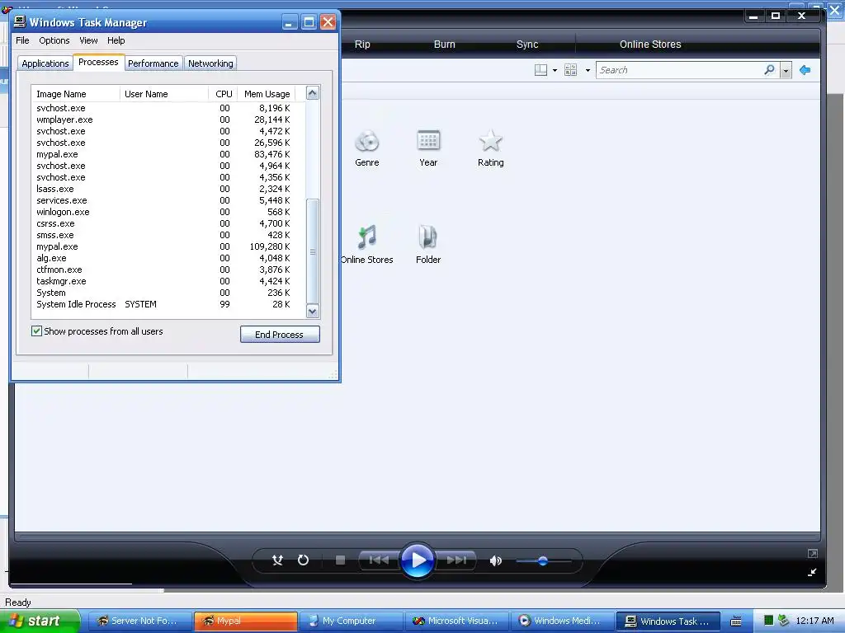Screen dimensions: 845x633
Task: Click the view options icon
Action: [570, 70]
